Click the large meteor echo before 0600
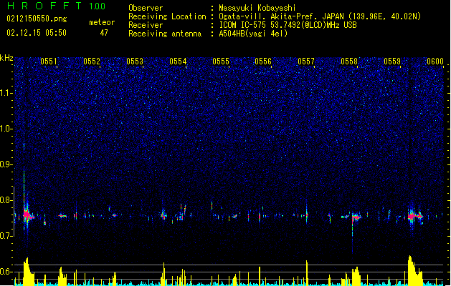 coord(414,216)
